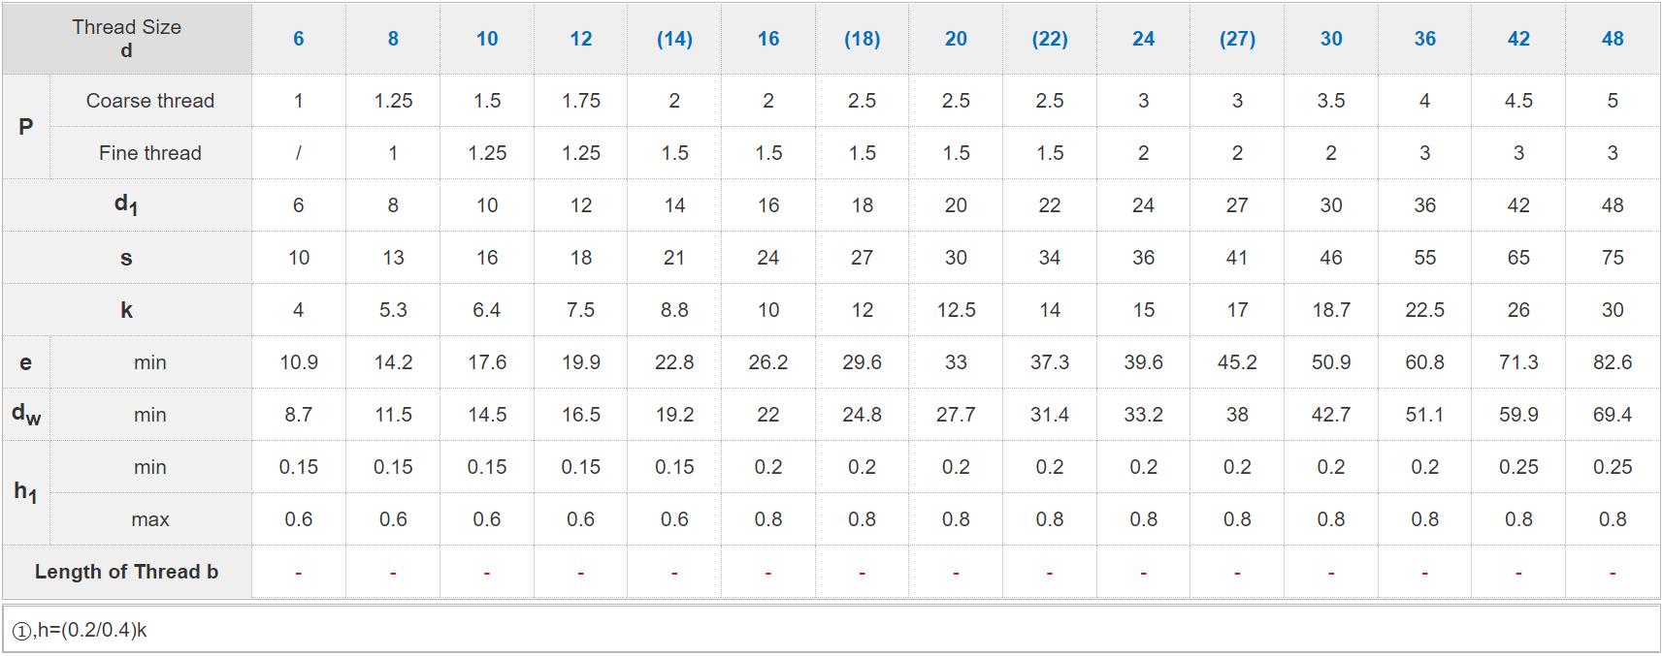The height and width of the screenshot is (656, 1663).
Task: Open the (14) thread size link
Action: pos(674,39)
